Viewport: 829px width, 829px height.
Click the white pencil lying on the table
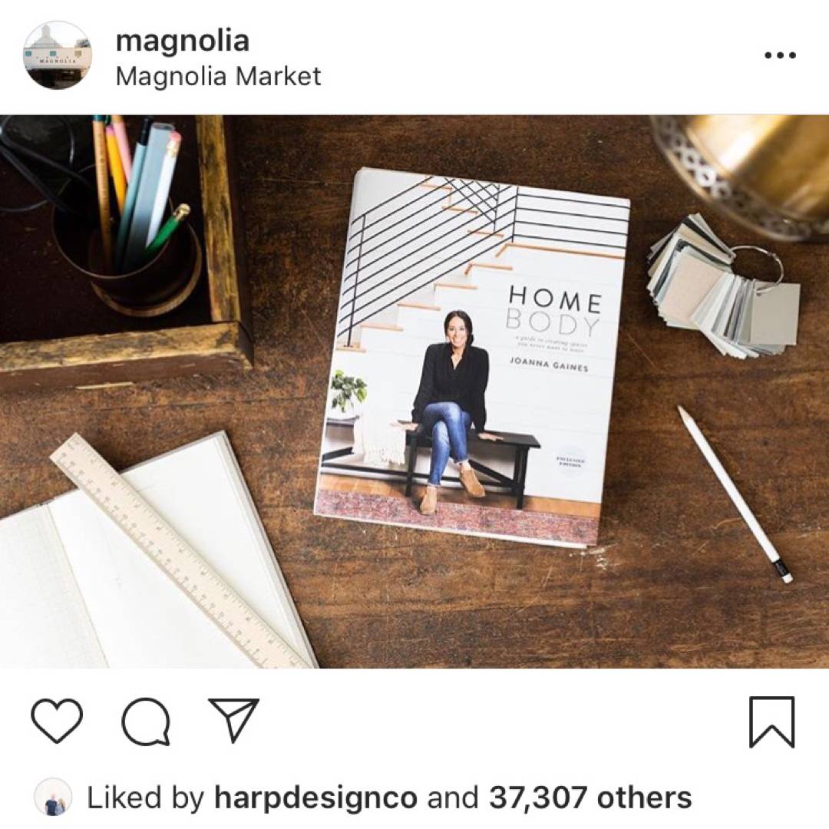(x=735, y=494)
